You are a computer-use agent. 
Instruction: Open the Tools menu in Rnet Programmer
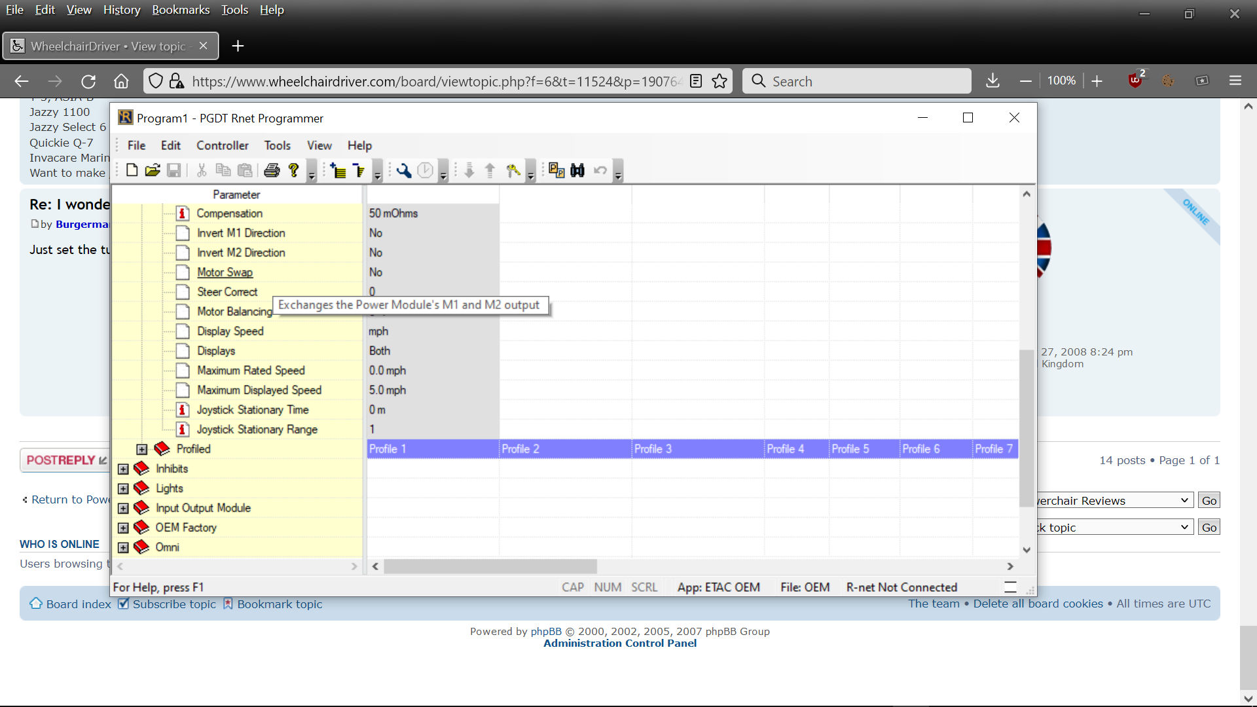coord(277,145)
